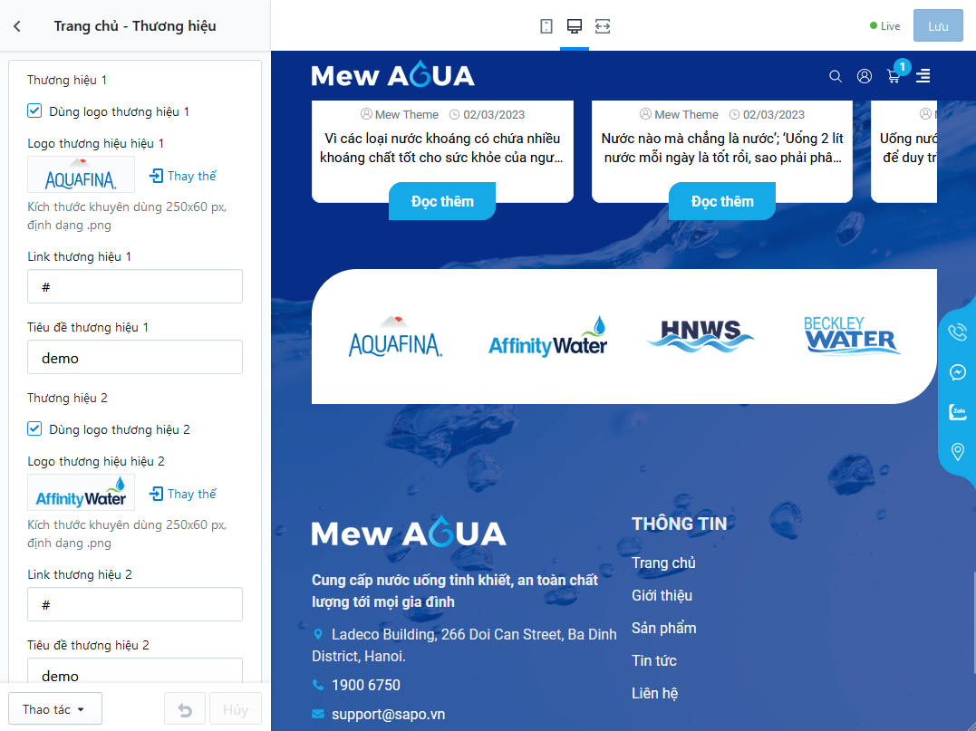Switch to desktop preview icon

pyautogui.click(x=574, y=26)
